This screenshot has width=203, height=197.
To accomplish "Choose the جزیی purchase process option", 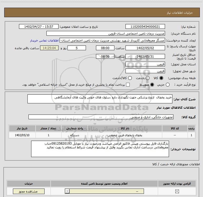I will click(x=167, y=85).
